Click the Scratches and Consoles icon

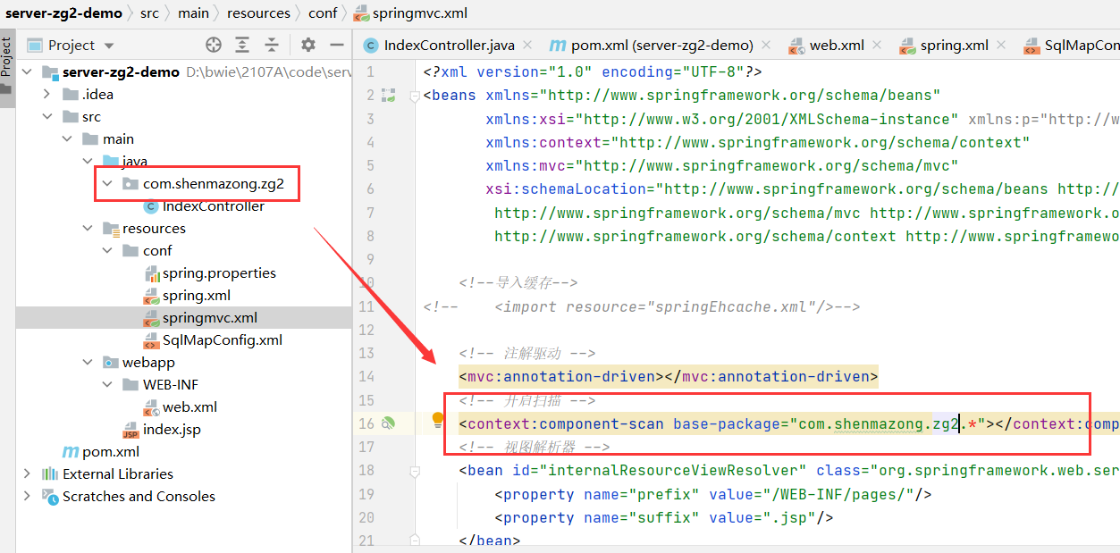pos(50,497)
